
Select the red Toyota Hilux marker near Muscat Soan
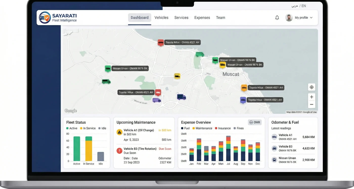point(158,93)
